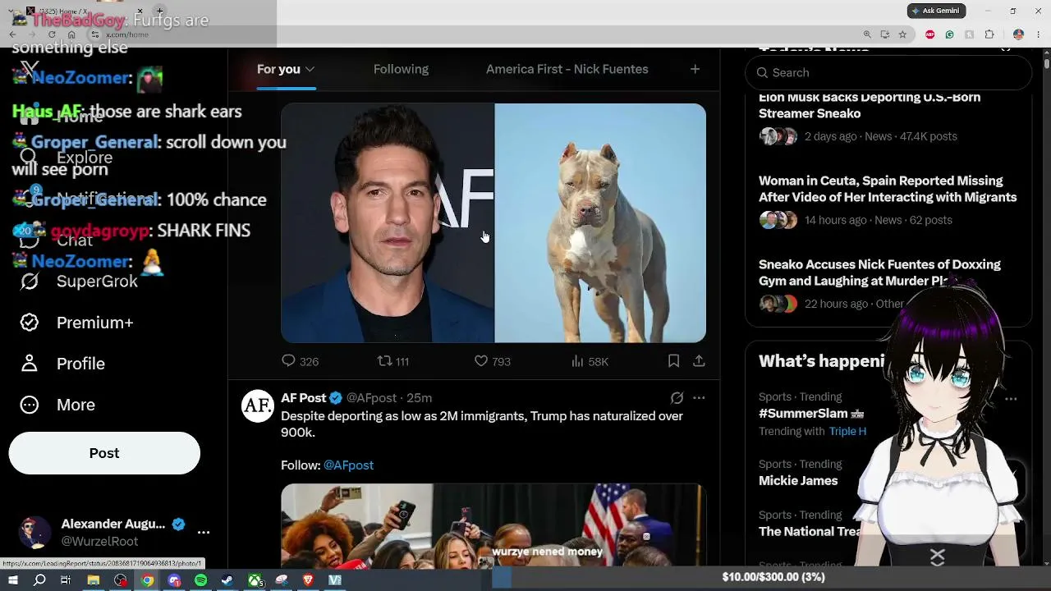
Task: Click the Ask Gemini button
Action: [x=937, y=11]
